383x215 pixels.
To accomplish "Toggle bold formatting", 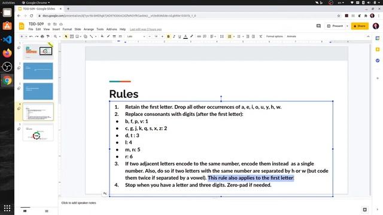I will [168, 36].
